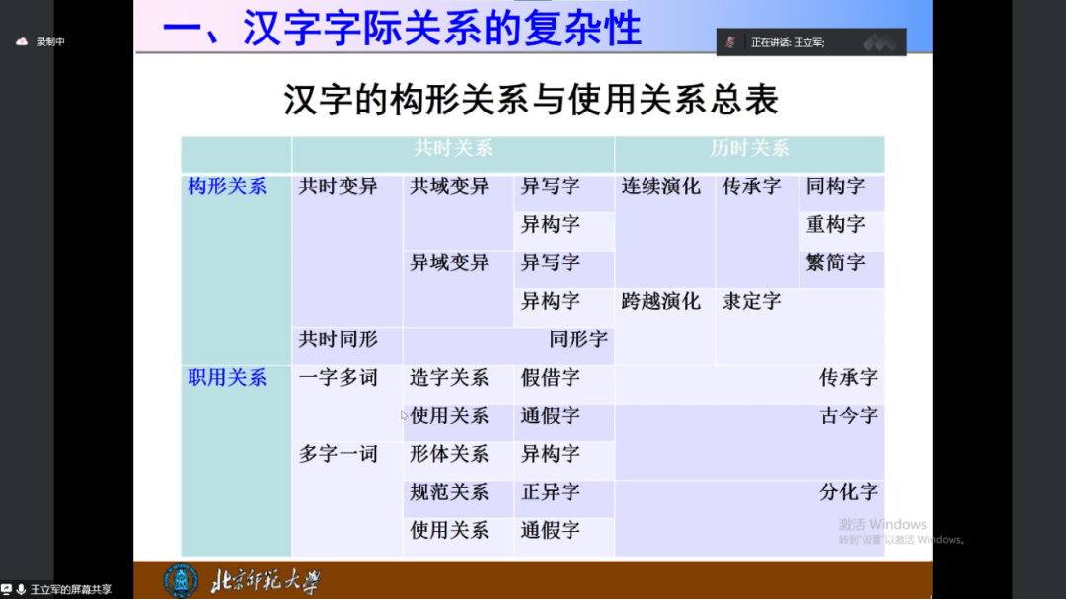Screen dimensions: 1066x599
Task: Click the 跨越演化 table cell
Action: (x=660, y=301)
